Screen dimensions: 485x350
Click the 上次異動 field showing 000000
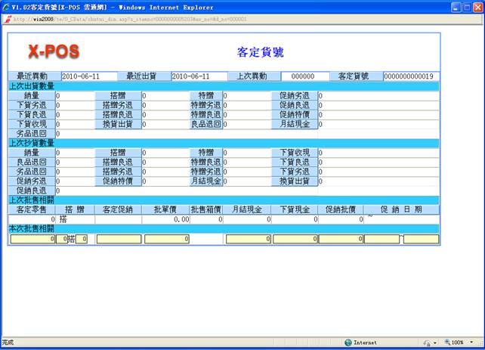(305, 76)
